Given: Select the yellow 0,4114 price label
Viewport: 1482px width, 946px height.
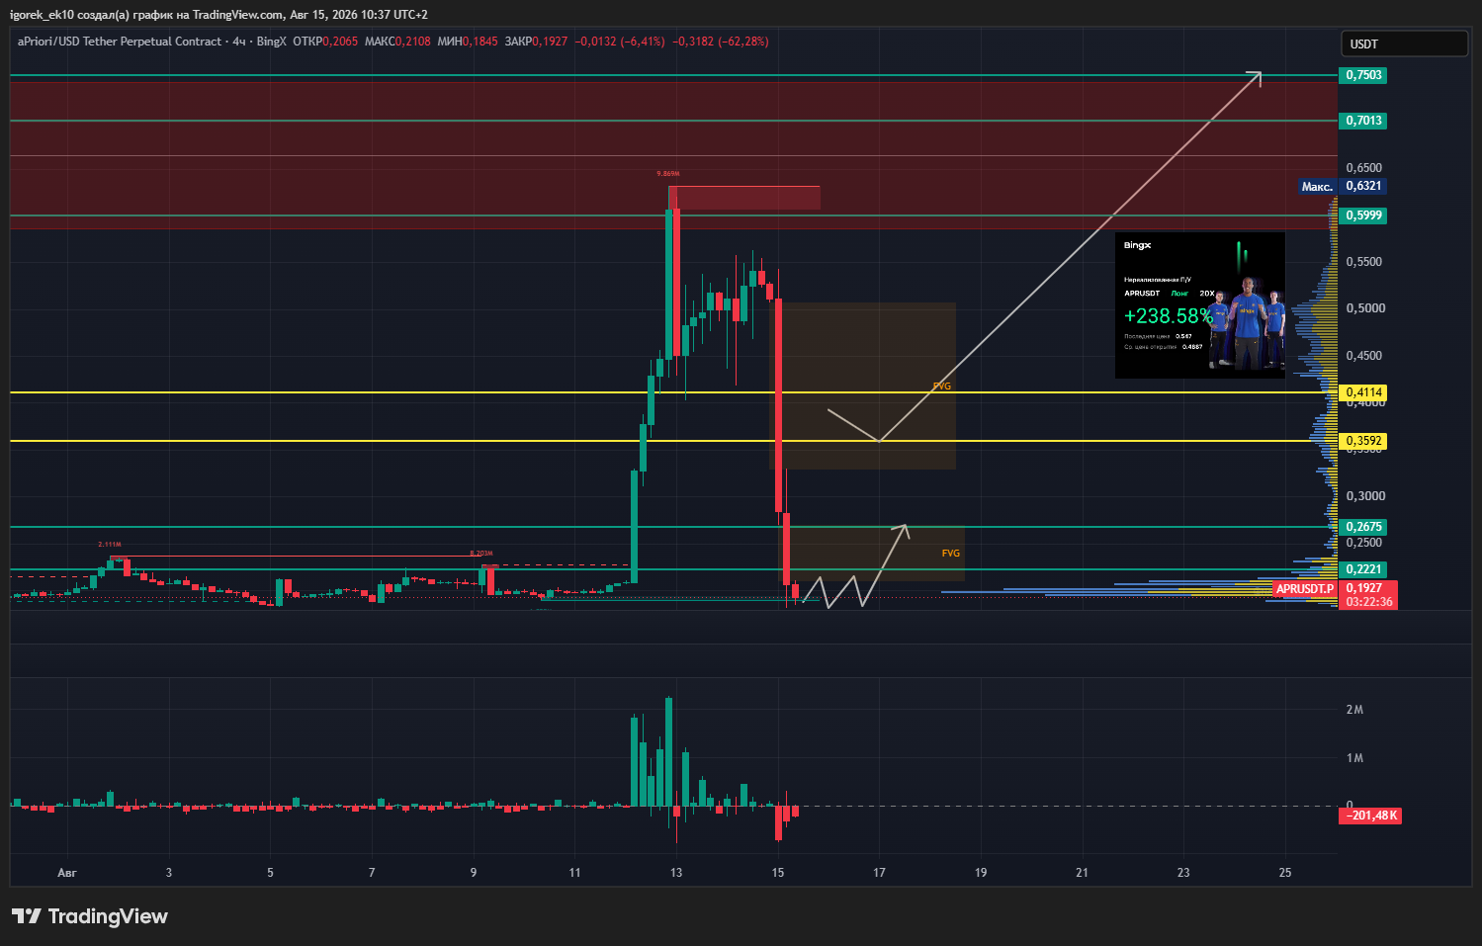Looking at the screenshot, I should pyautogui.click(x=1363, y=392).
